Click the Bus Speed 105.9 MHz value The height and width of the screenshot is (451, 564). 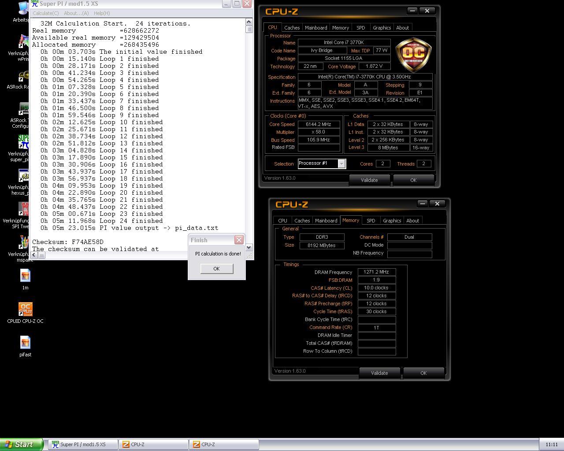click(319, 140)
